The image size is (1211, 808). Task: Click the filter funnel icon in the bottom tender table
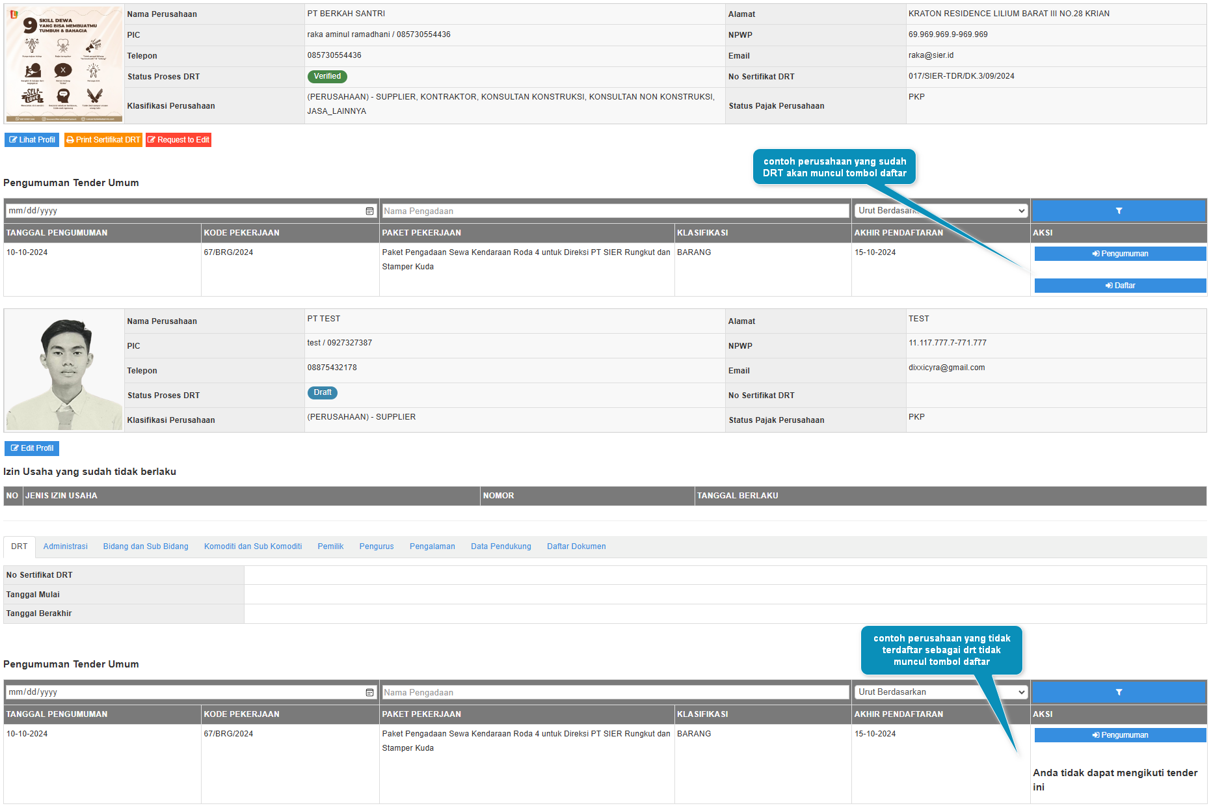point(1118,692)
